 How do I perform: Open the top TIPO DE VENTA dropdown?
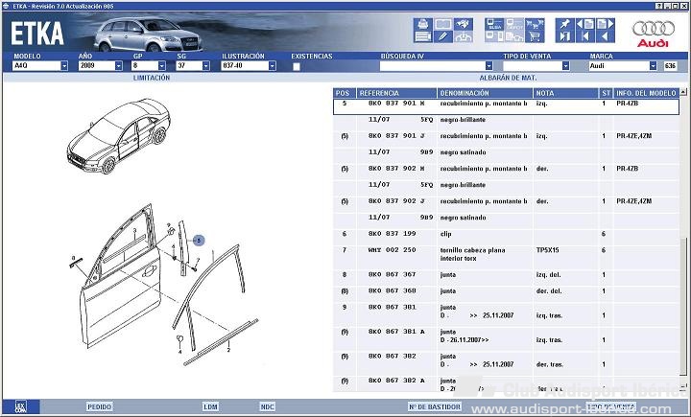566,66
